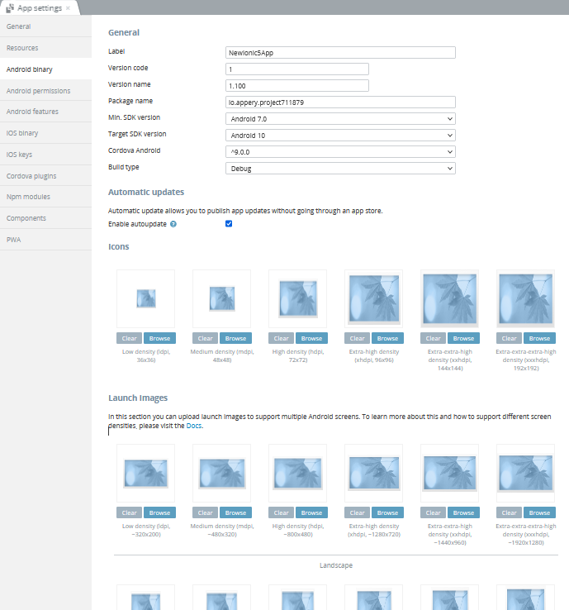Click the hdpi 800x480 launch image thumbnail

[x=298, y=473]
